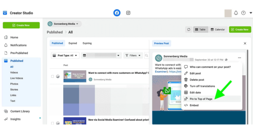The width and height of the screenshot is (253, 133).
Task: Open the WhatsApp Ads post thumbnail
Action: (75, 76)
